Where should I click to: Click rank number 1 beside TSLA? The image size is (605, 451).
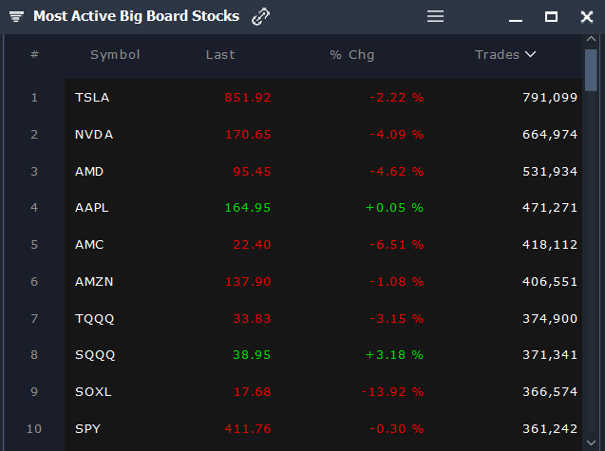(34, 98)
